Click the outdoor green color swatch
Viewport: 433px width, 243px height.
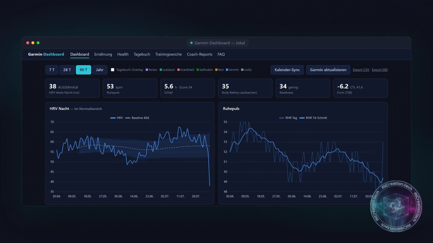point(161,70)
